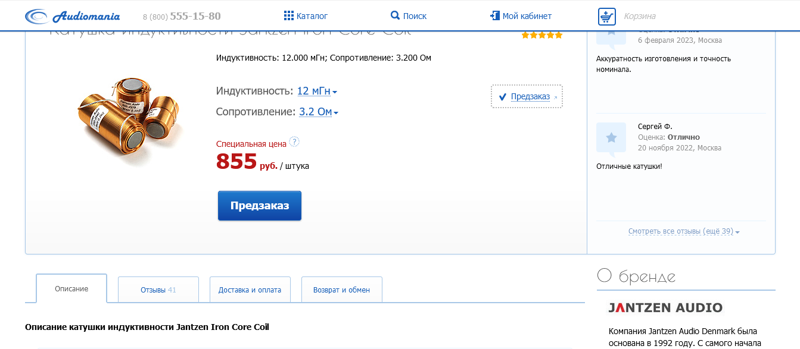800x349 pixels.
Task: Click the Оценка: Отлично rating text
Action: (x=669, y=137)
